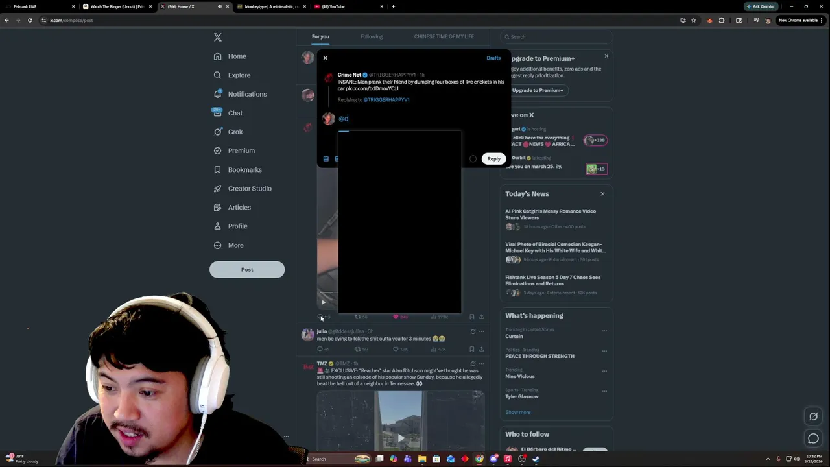This screenshot has height=467, width=830.
Task: Open Steam from the taskbar
Action: point(536,459)
